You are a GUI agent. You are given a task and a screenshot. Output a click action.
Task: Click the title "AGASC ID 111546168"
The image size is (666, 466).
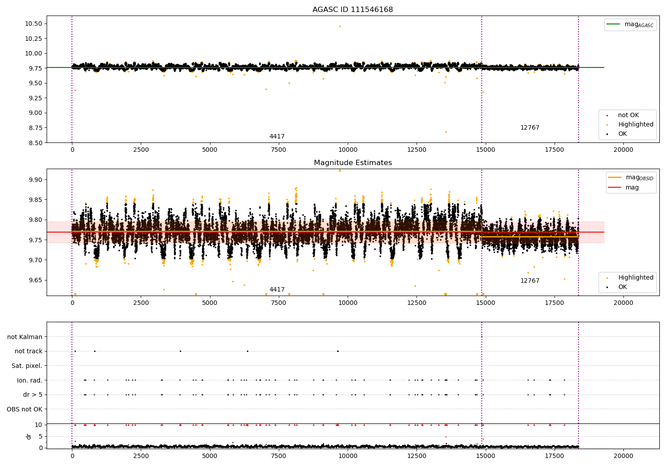point(353,10)
